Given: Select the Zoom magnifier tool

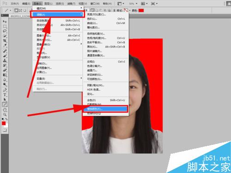Looking at the screenshot, I should [x=5, y=114].
